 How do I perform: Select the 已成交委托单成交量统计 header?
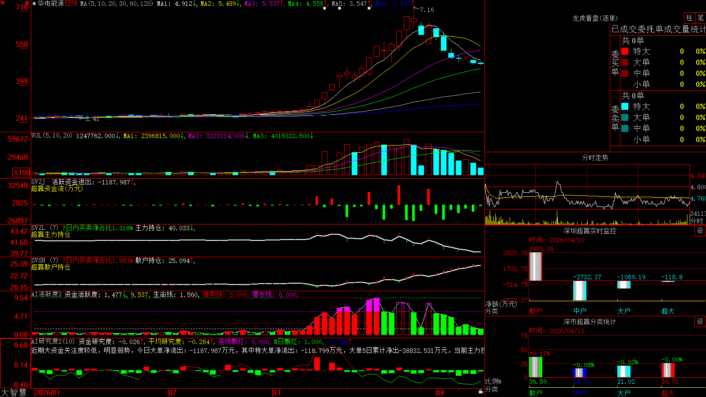[x=658, y=29]
